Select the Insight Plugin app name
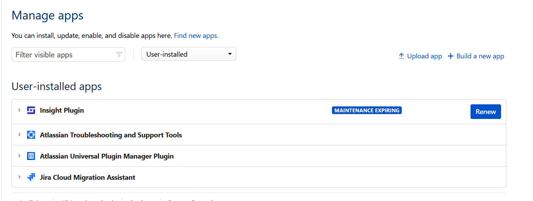Image resolution: width=533 pixels, height=201 pixels. tap(62, 111)
